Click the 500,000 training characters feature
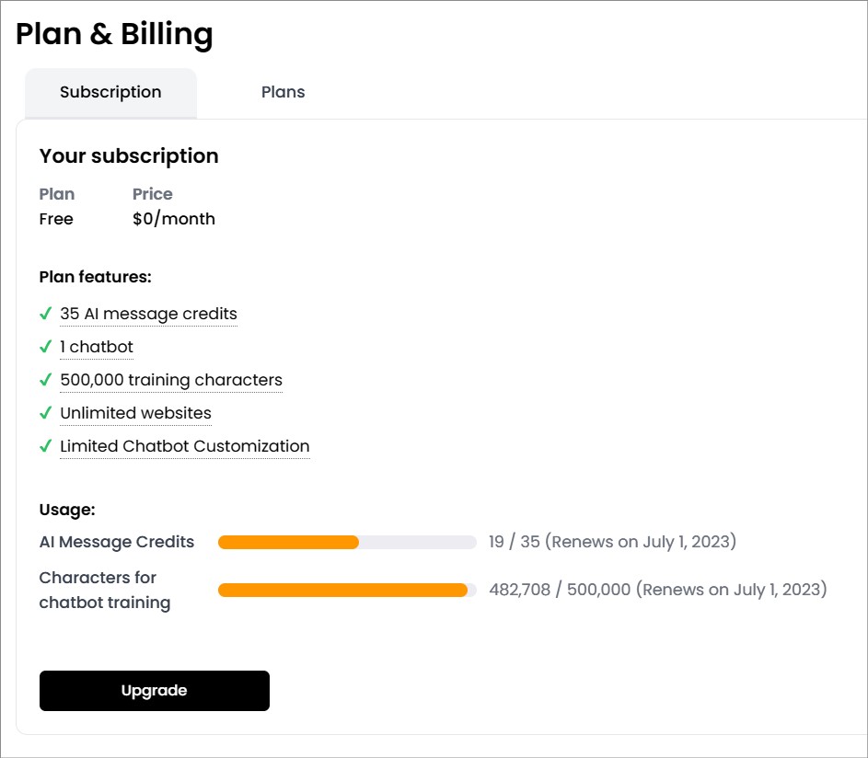 [171, 380]
